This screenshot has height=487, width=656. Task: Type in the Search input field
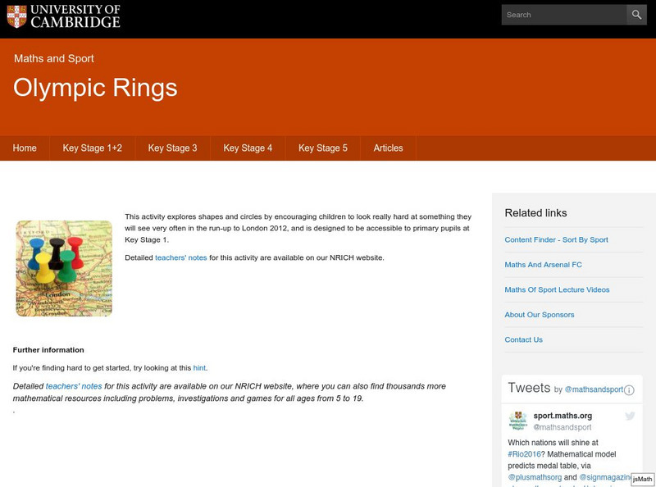563,15
